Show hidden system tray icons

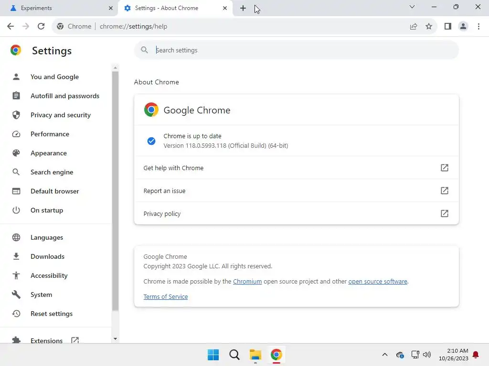click(385, 355)
